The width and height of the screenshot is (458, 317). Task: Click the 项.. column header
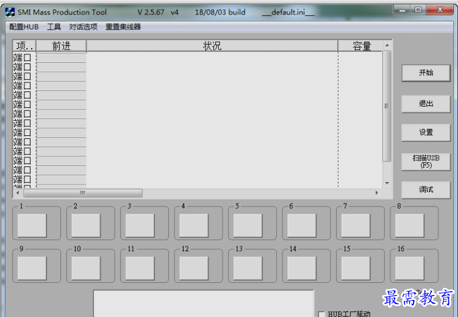pos(24,46)
